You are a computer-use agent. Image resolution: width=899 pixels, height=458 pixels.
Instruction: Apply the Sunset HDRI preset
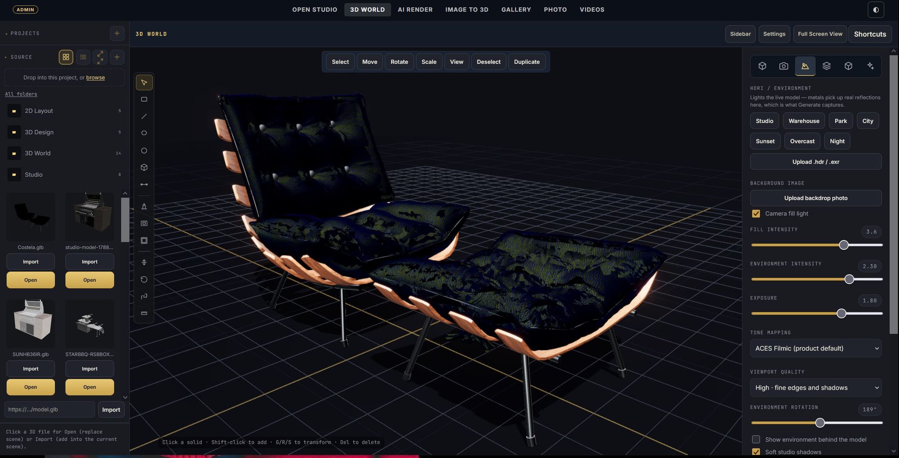[765, 141]
